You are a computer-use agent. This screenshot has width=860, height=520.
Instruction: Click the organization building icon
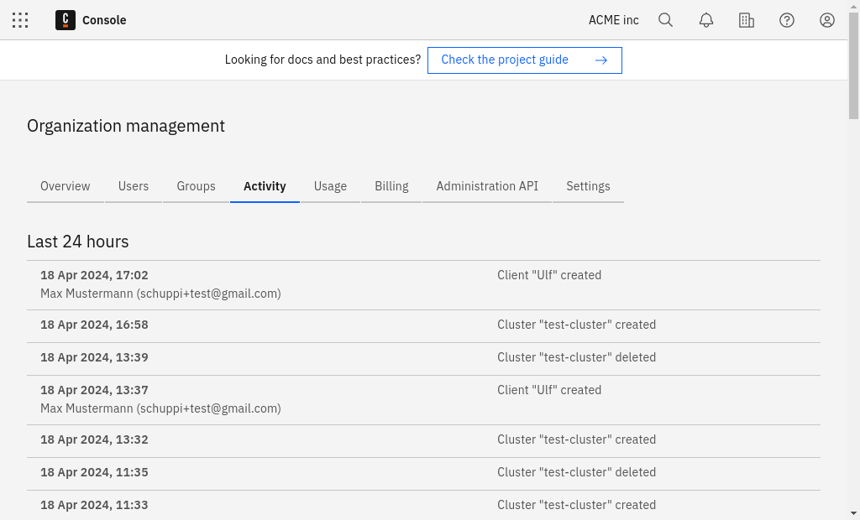[x=747, y=20]
